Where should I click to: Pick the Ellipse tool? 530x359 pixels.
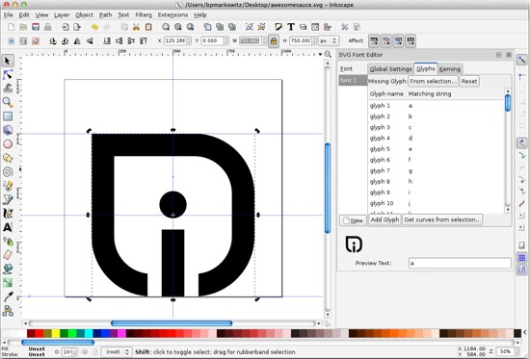pyautogui.click(x=8, y=144)
